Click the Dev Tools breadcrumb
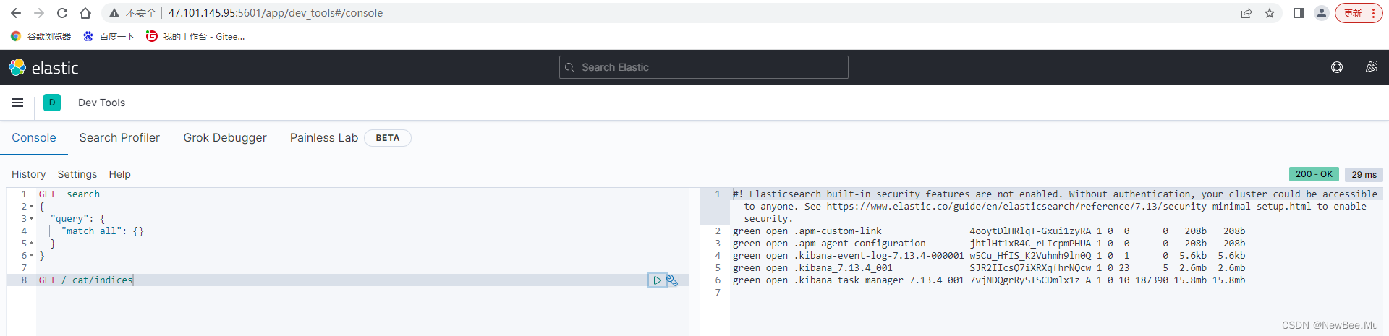 [102, 103]
